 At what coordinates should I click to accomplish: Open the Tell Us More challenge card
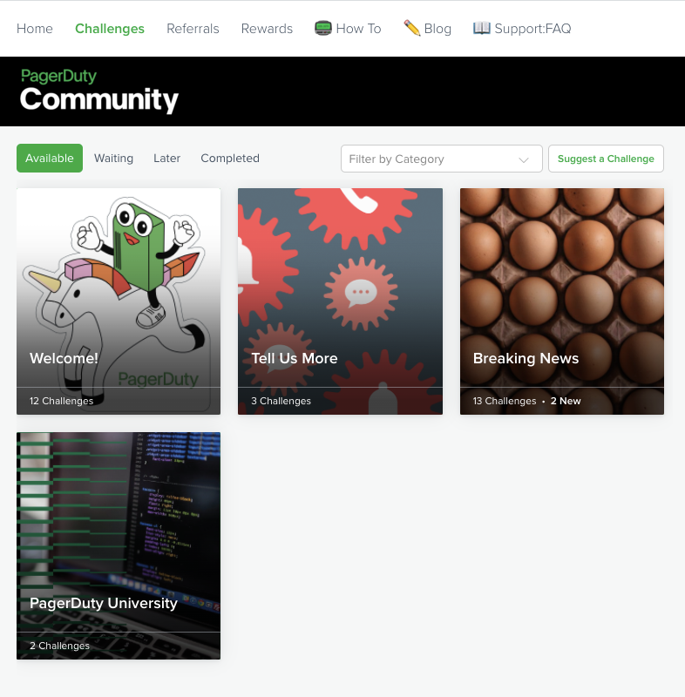coord(340,301)
